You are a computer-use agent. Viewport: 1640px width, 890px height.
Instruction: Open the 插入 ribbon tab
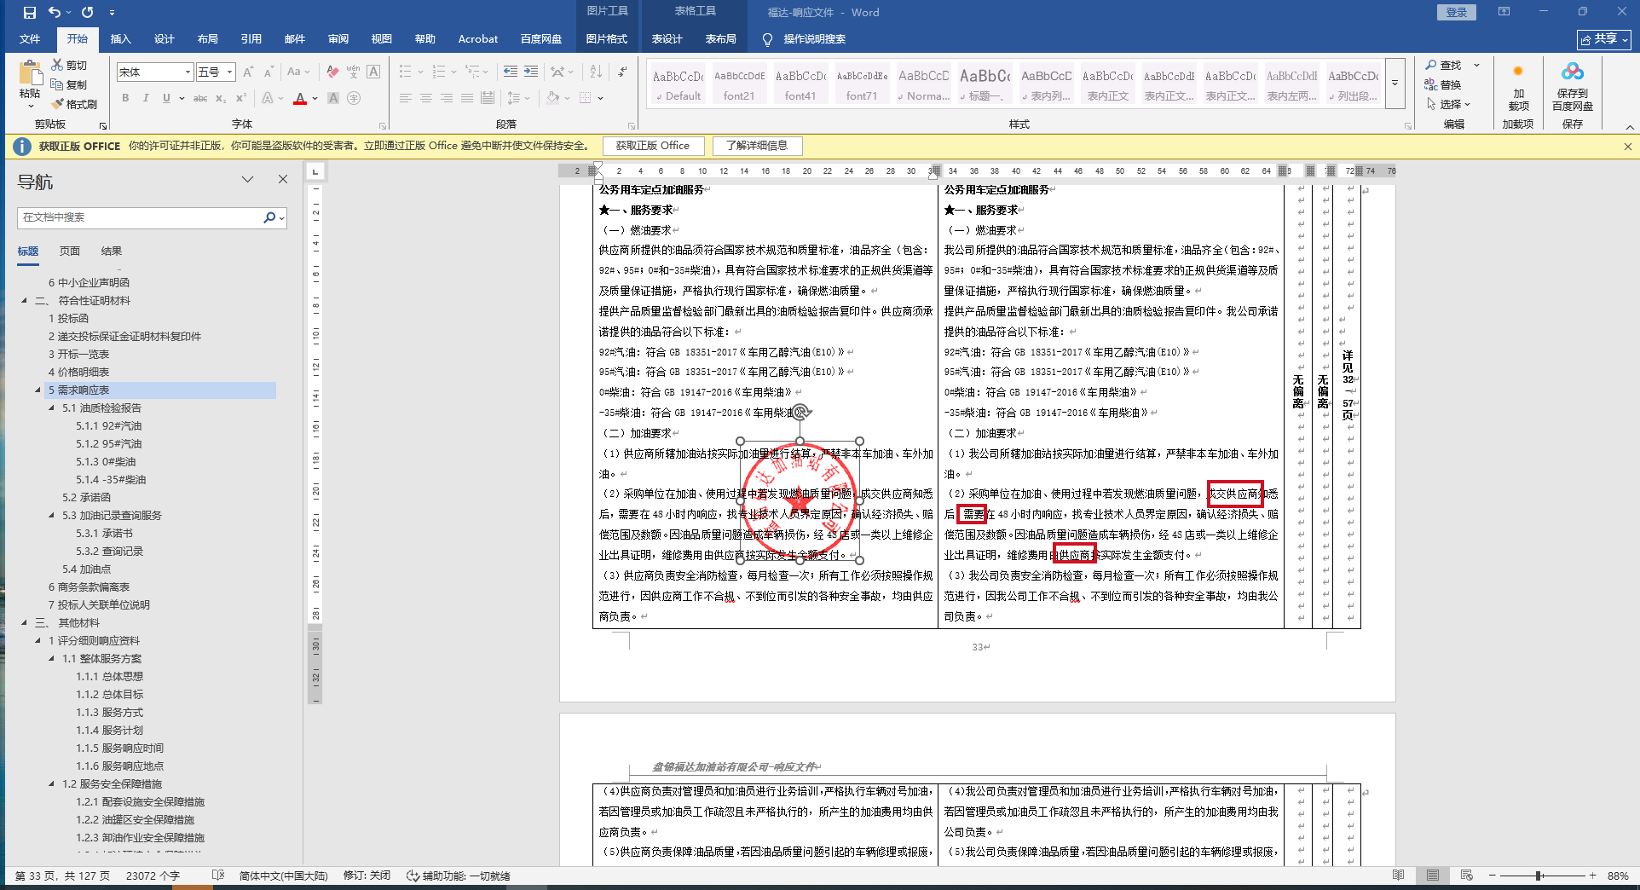pyautogui.click(x=120, y=38)
